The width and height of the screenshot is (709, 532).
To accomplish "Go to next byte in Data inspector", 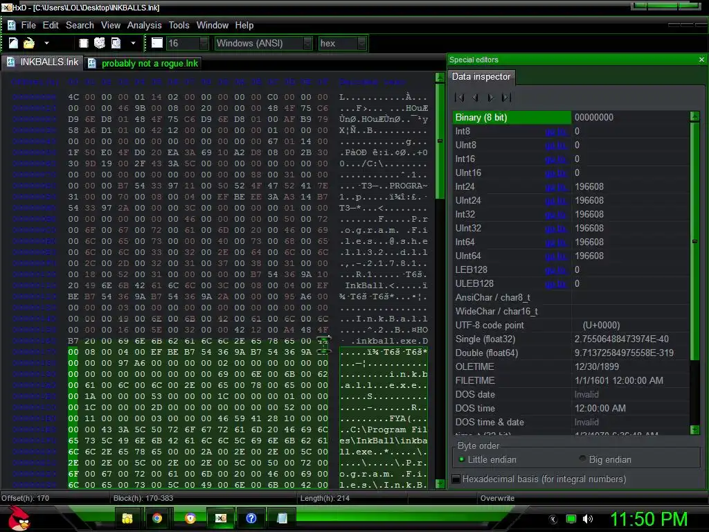I will tap(491, 97).
